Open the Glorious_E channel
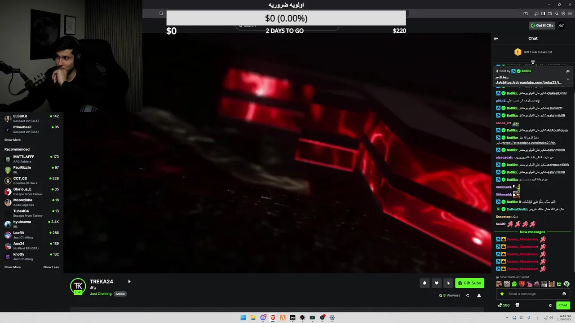The width and height of the screenshot is (575, 323). point(31,192)
